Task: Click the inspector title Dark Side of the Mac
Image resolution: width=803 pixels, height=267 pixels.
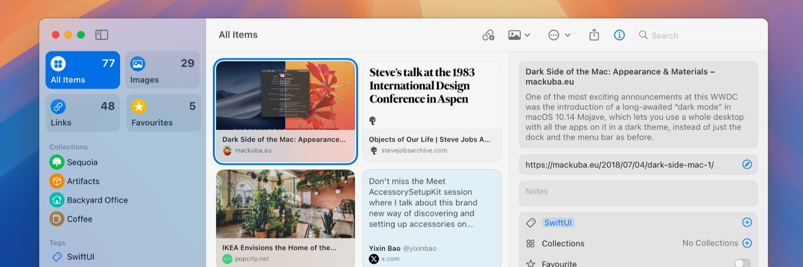Action: [x=620, y=77]
